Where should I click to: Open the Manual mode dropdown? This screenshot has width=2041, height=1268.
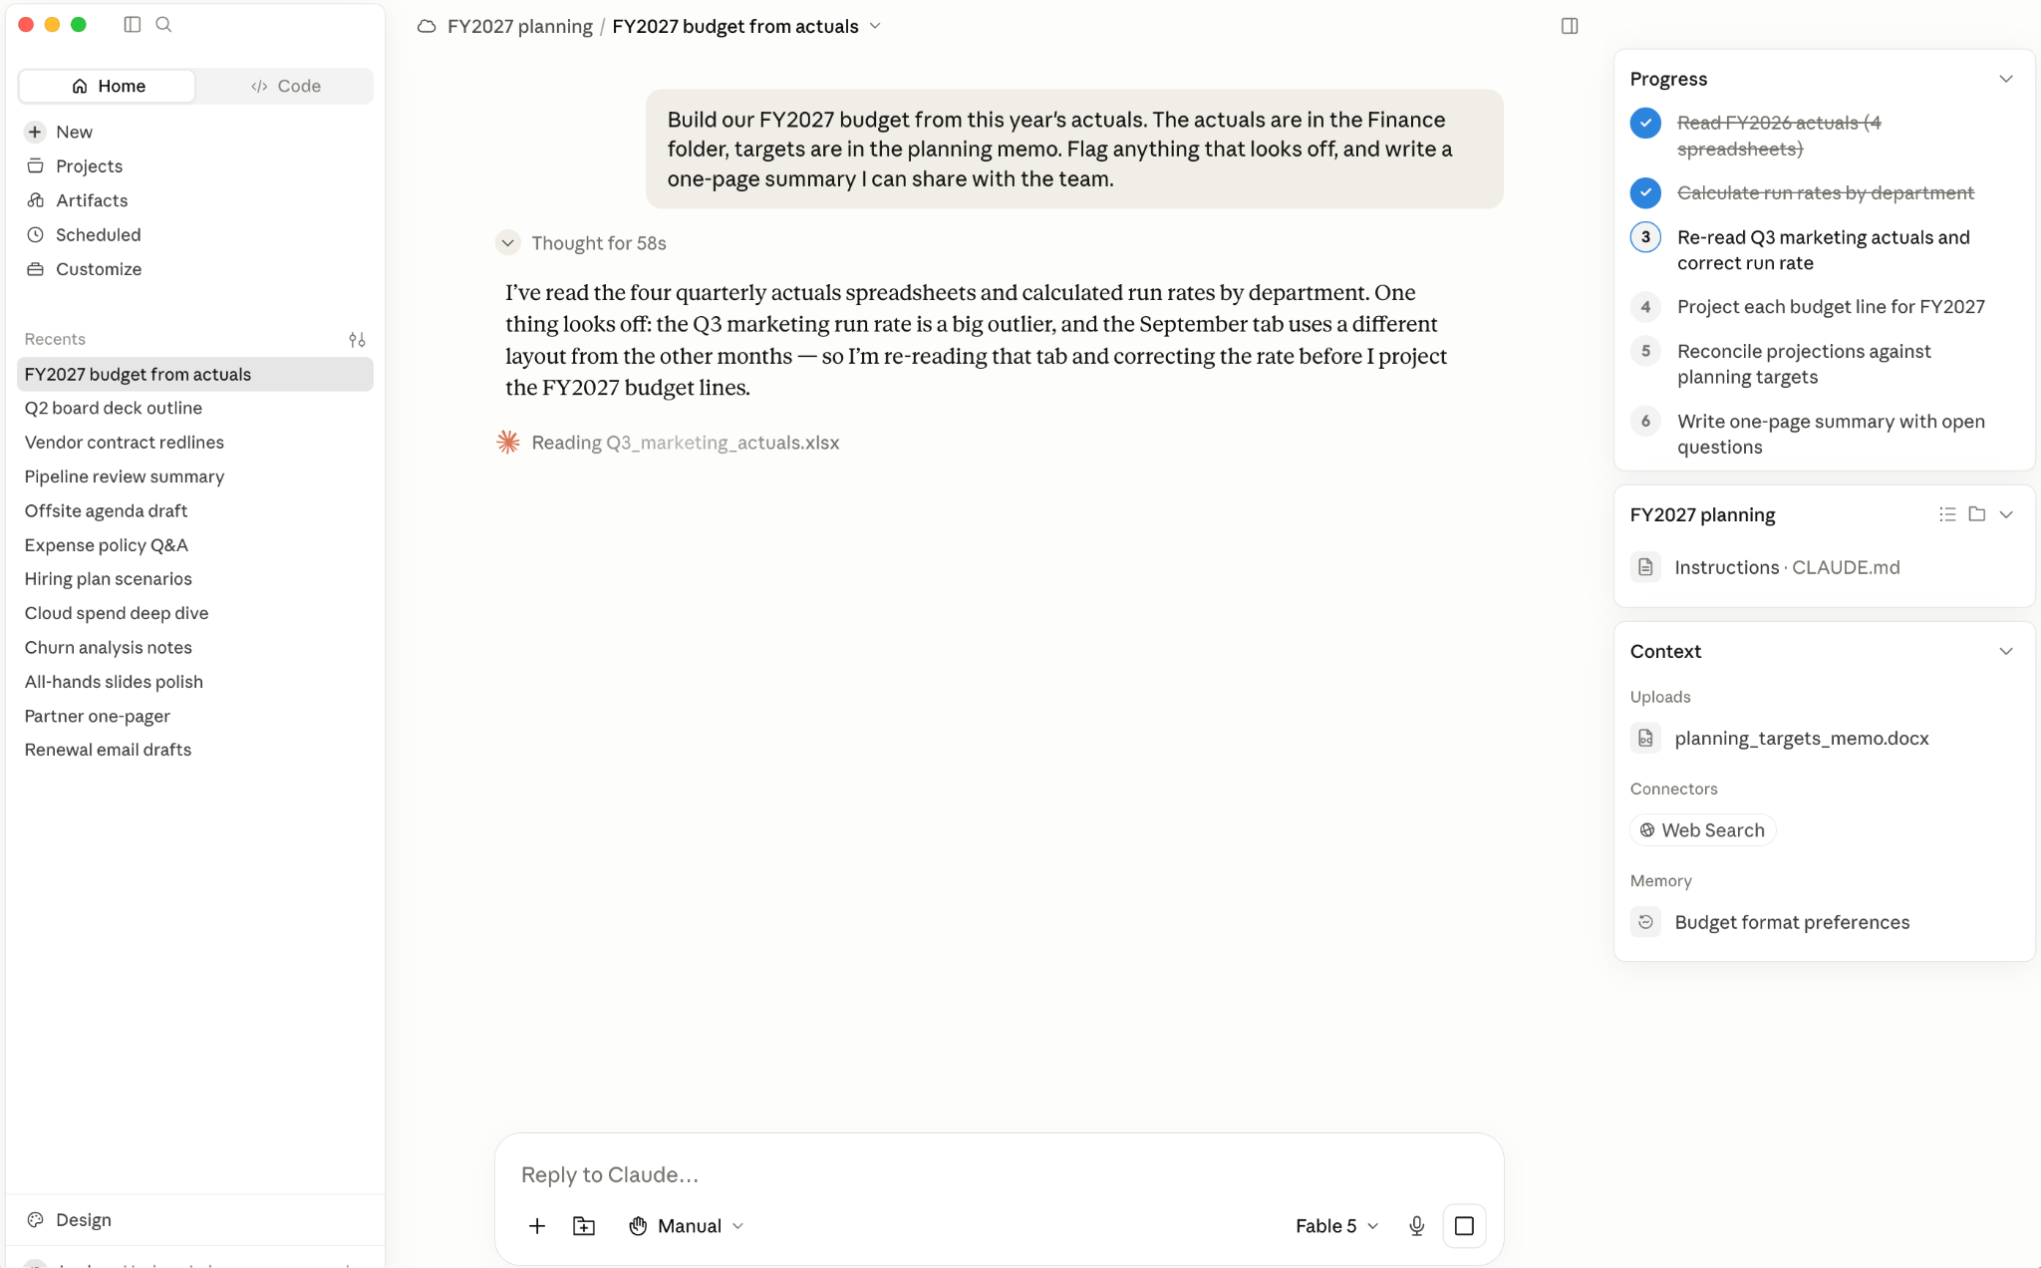click(x=687, y=1226)
